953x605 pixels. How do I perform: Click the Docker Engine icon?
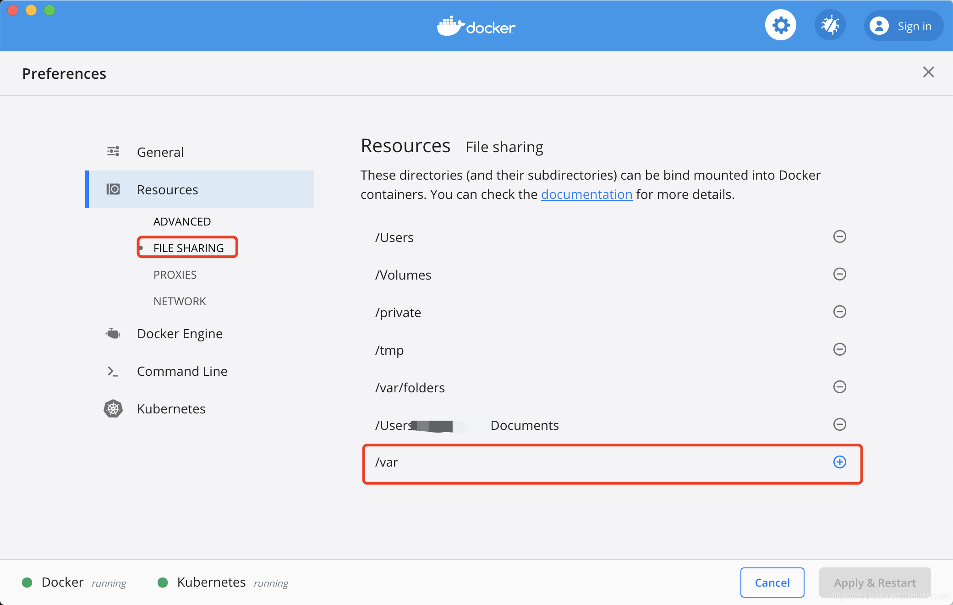pyautogui.click(x=113, y=333)
